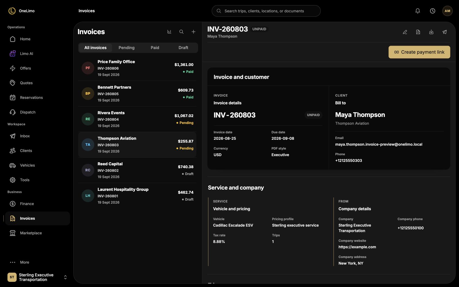Open Price Family Office invoice INV-260806

point(137,68)
